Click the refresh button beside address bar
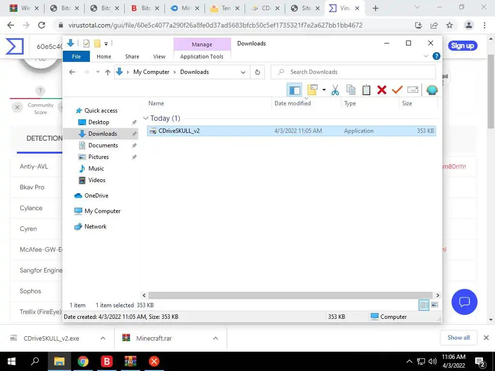The height and width of the screenshot is (371, 495). pos(258,72)
